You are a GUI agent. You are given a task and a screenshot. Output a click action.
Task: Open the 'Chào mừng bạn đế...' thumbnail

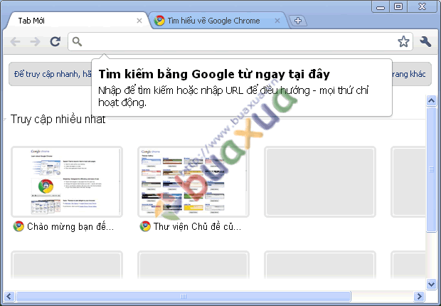[x=67, y=182]
